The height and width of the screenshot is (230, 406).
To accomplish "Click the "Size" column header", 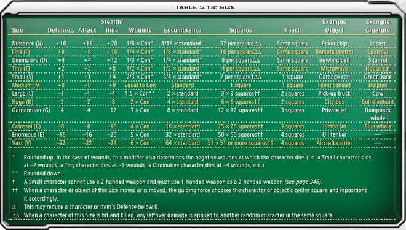I will 17,30.
